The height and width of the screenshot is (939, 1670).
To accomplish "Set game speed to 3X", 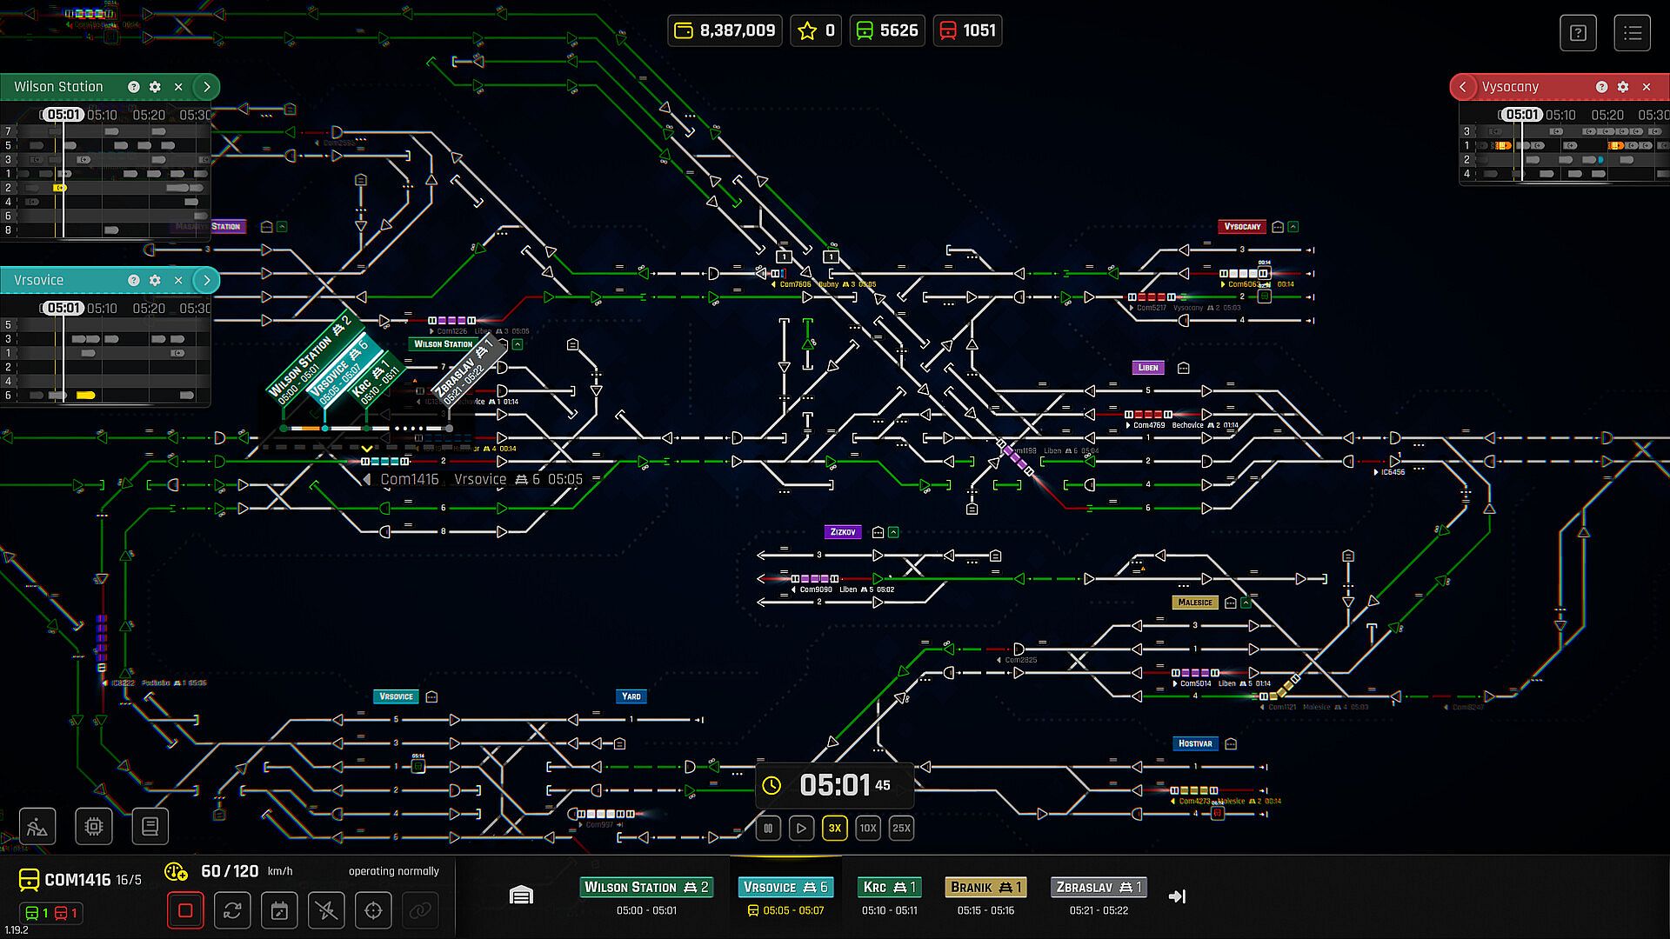I will tap(834, 828).
